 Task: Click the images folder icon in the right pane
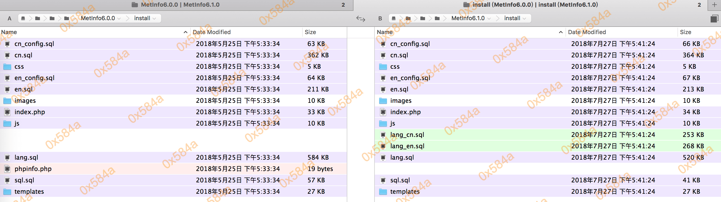pyautogui.click(x=383, y=101)
